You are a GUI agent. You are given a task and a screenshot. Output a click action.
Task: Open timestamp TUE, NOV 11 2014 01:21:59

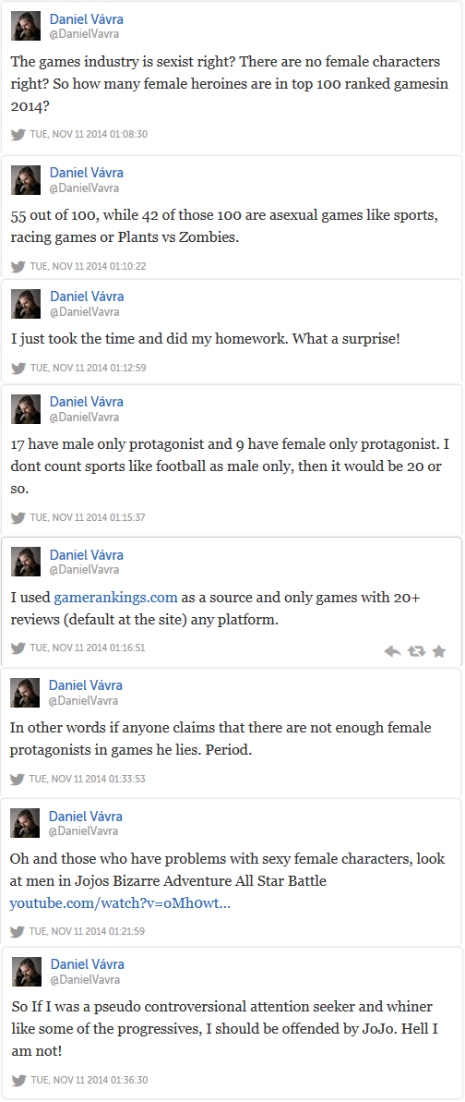[88, 931]
